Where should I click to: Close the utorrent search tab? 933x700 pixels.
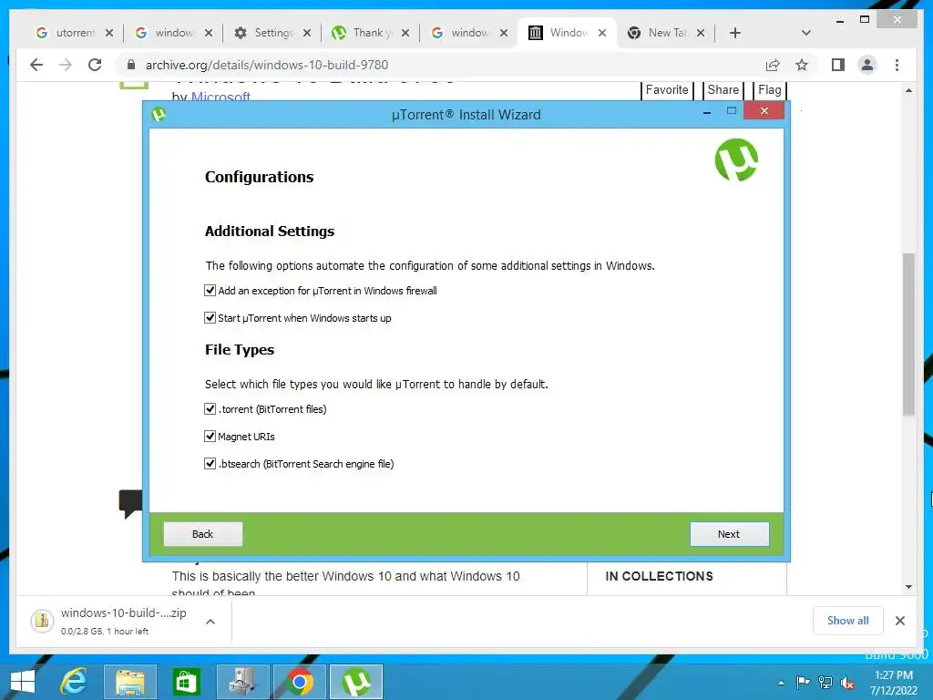click(109, 33)
